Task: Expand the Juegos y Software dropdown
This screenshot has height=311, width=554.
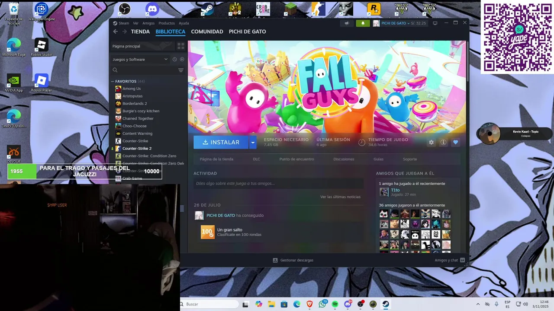Action: (x=140, y=60)
